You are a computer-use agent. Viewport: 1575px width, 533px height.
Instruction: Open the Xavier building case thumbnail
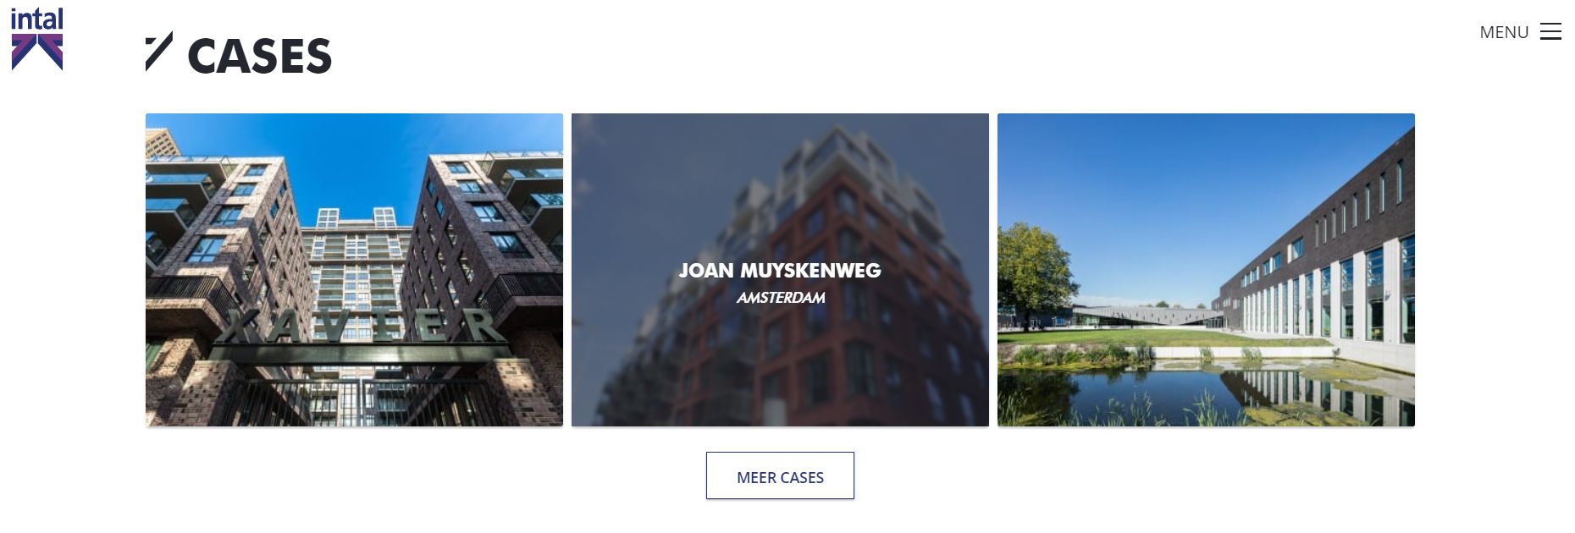point(354,270)
